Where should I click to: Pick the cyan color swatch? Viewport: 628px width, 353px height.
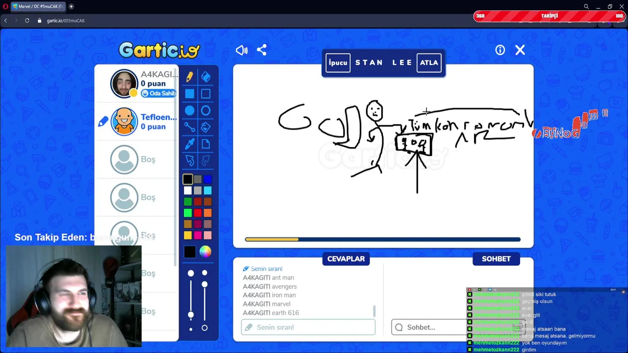(208, 191)
